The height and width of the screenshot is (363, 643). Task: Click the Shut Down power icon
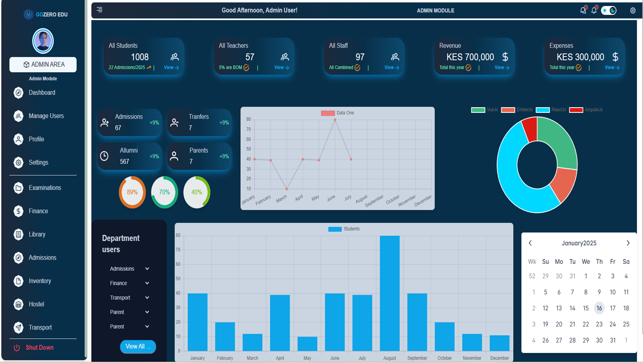tap(17, 348)
